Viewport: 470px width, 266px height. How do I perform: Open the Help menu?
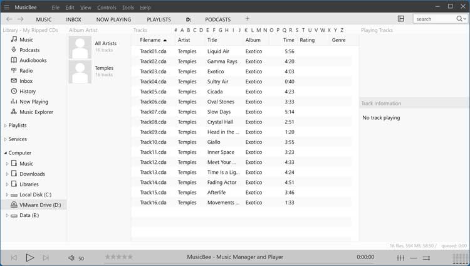pos(145,8)
